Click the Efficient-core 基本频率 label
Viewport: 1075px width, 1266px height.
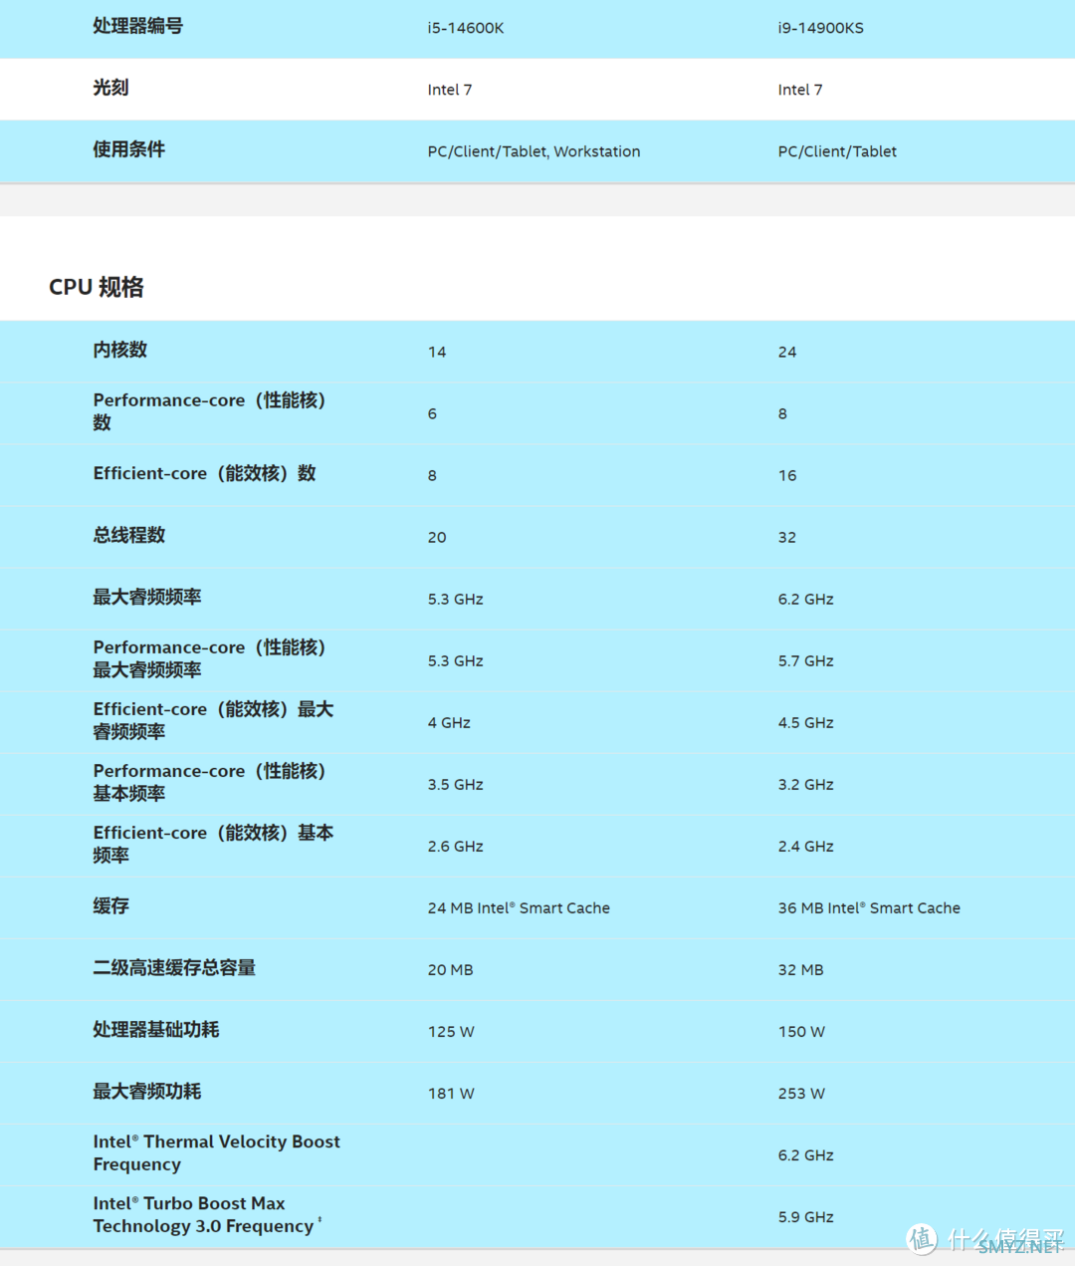[213, 844]
